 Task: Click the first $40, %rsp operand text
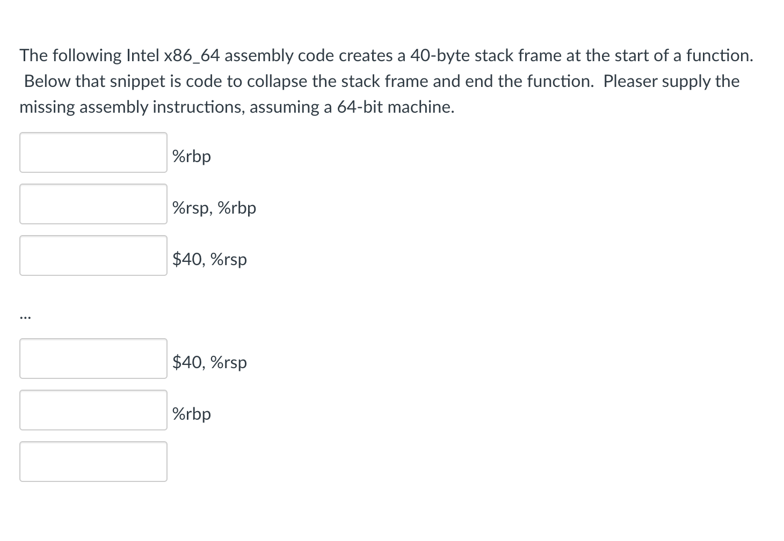point(209,259)
